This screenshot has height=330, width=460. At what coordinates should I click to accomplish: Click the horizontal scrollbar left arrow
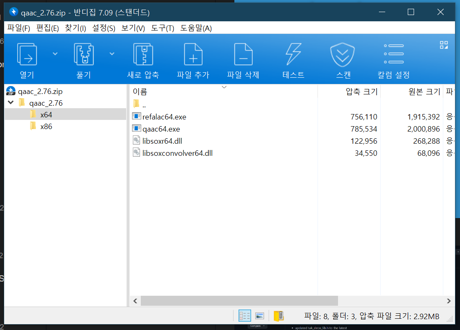point(135,301)
